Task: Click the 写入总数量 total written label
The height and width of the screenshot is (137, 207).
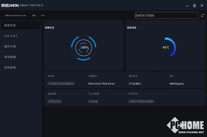Action: click(x=94, y=94)
